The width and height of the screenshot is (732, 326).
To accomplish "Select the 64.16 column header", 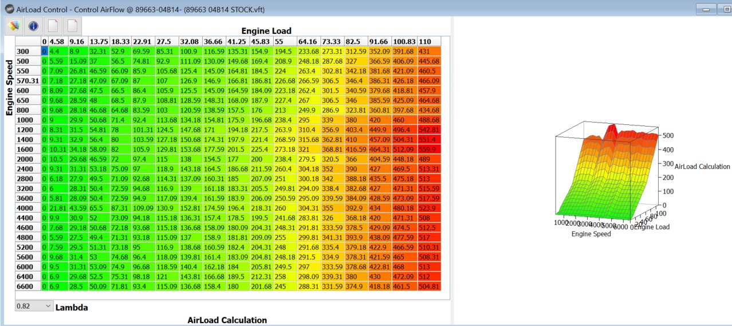I will (309, 42).
